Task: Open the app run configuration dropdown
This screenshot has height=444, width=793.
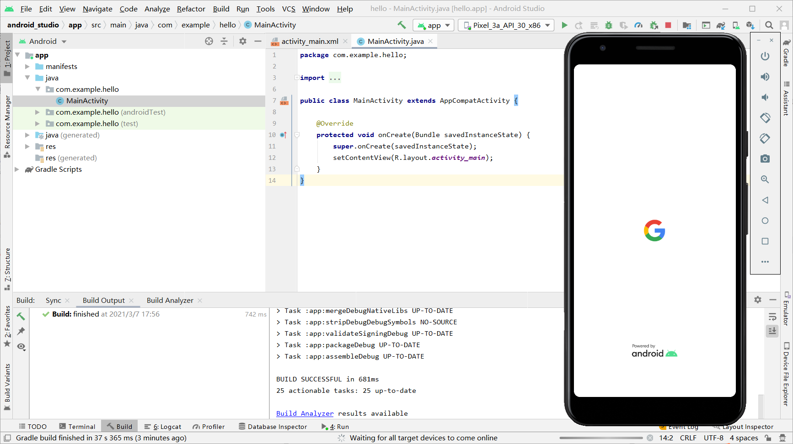Action: point(433,25)
